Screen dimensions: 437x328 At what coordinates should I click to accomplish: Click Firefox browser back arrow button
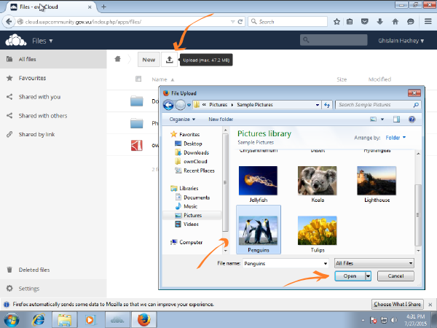pos(9,21)
